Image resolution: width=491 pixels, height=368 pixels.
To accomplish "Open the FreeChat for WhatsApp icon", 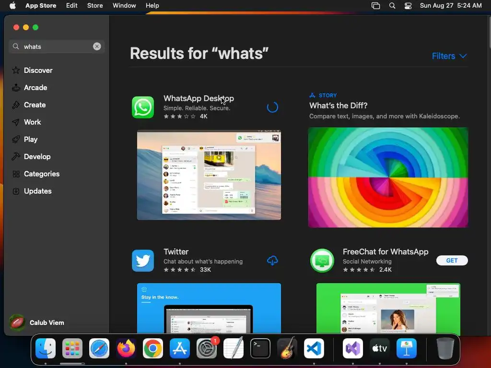I will (x=322, y=261).
